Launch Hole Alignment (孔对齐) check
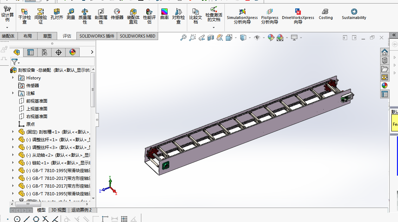This screenshot has height=222, width=398. 56,14
